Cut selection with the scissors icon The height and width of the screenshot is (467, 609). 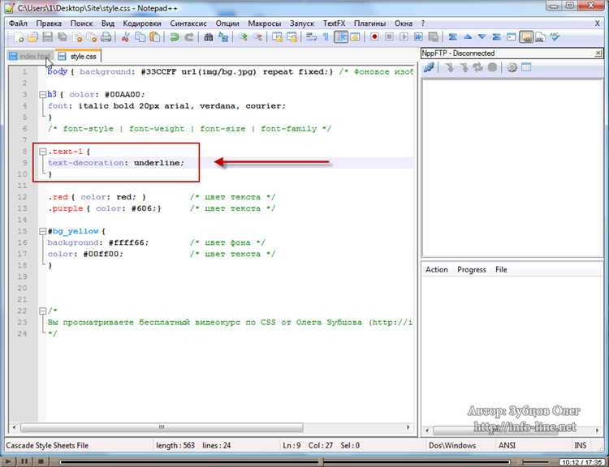tap(125, 37)
